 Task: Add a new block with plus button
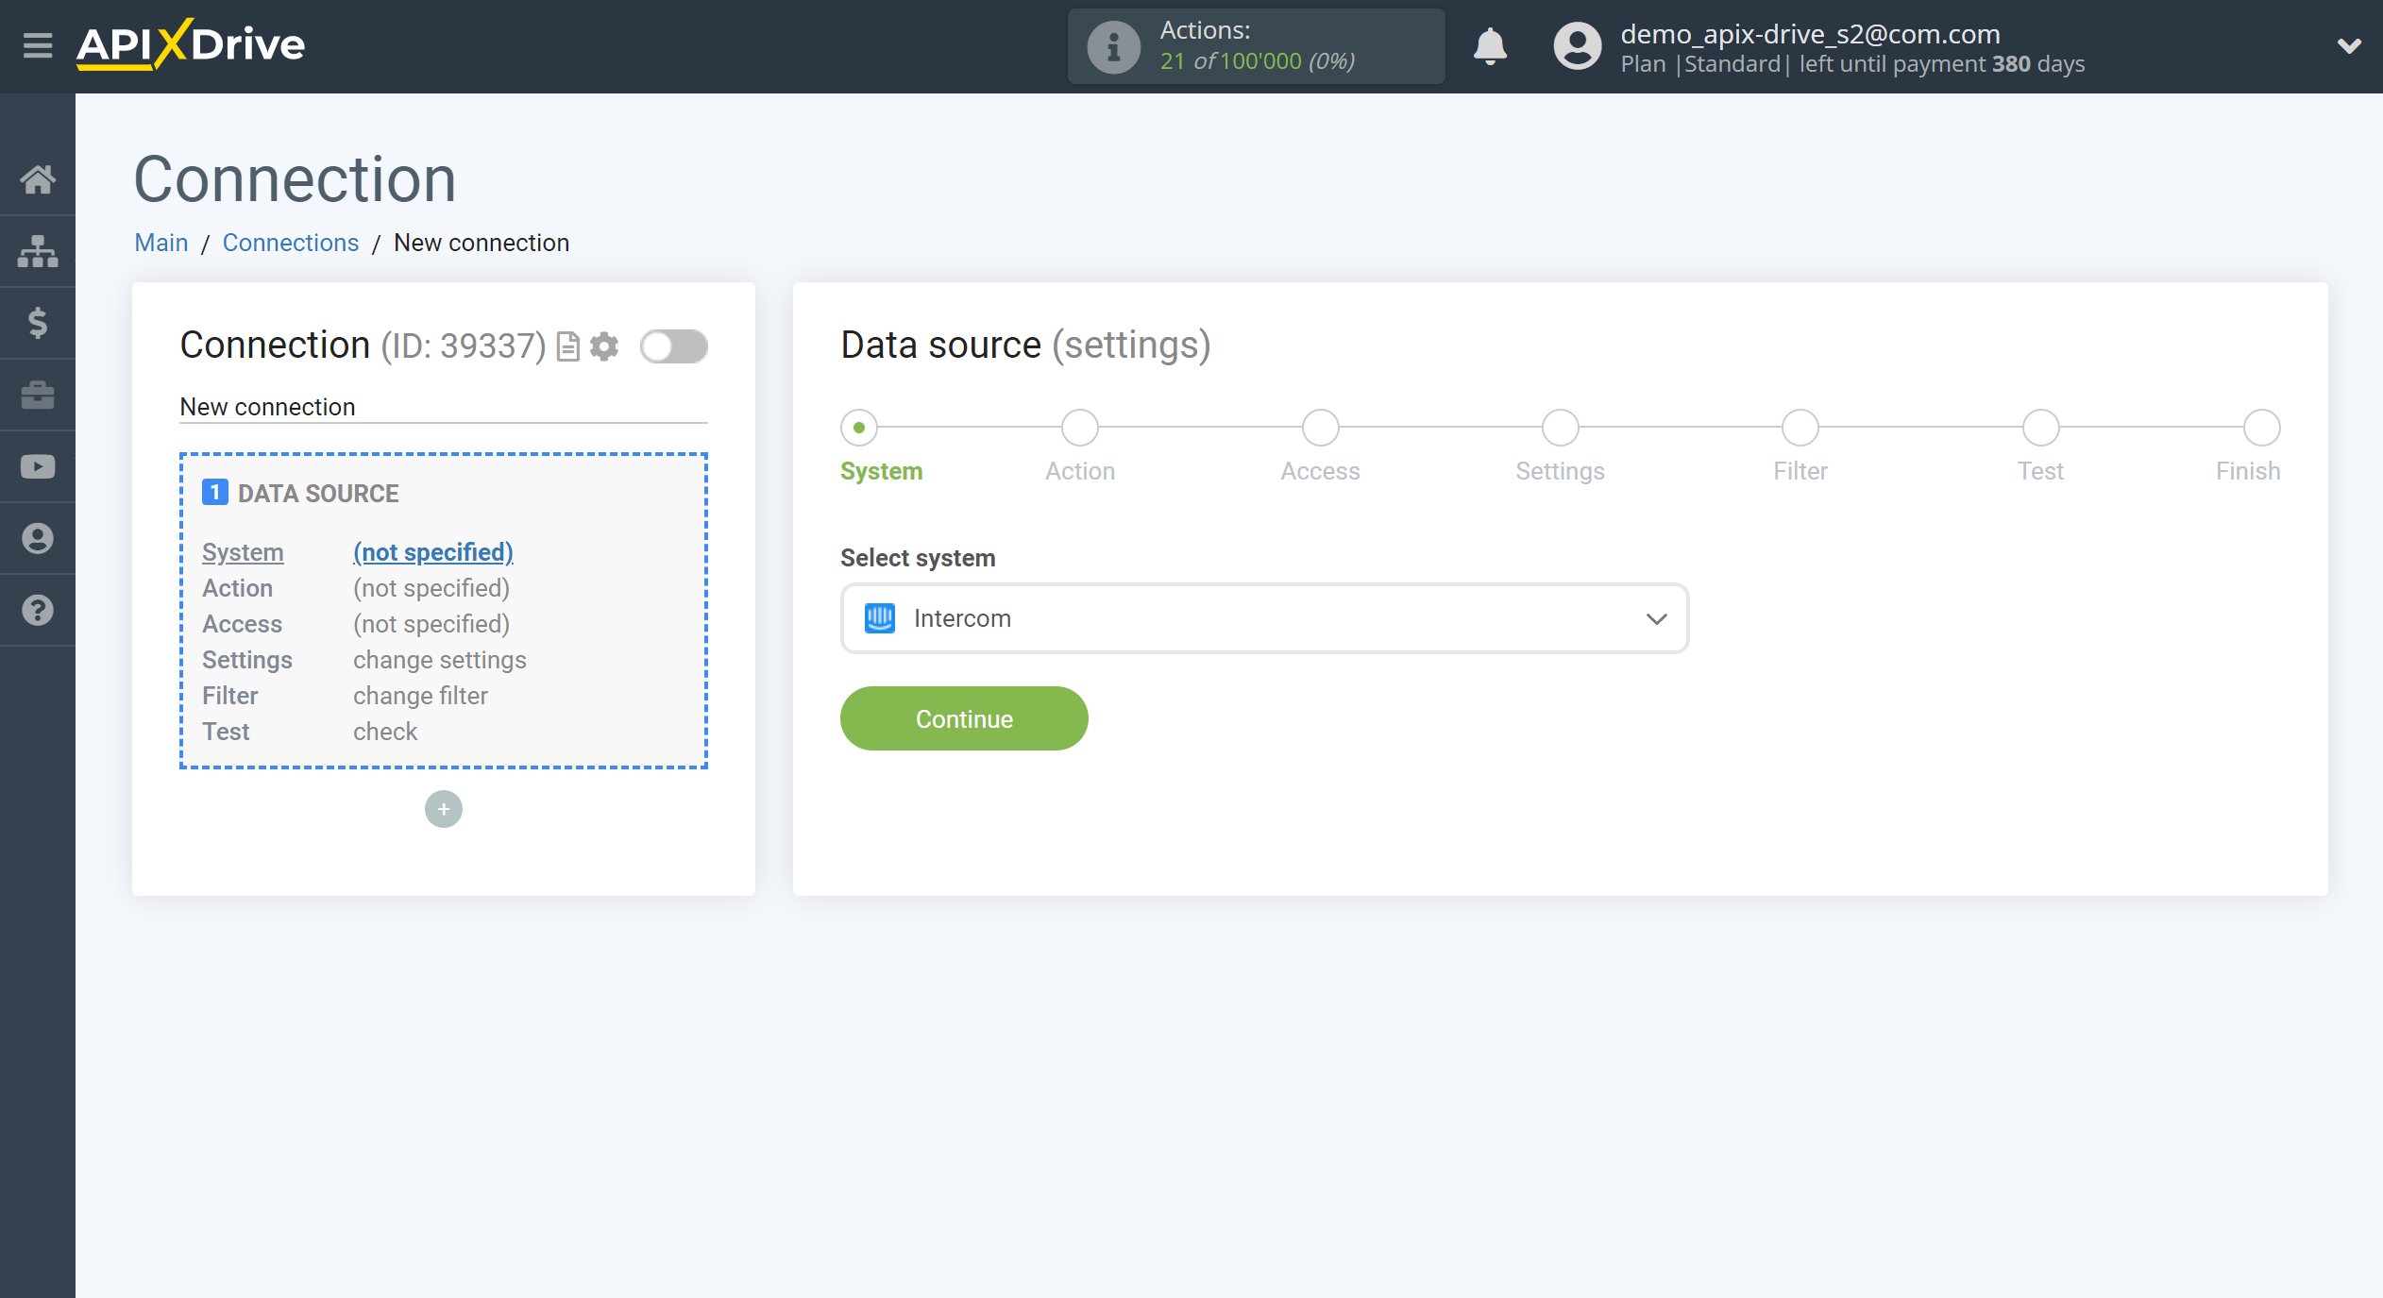pyautogui.click(x=444, y=809)
